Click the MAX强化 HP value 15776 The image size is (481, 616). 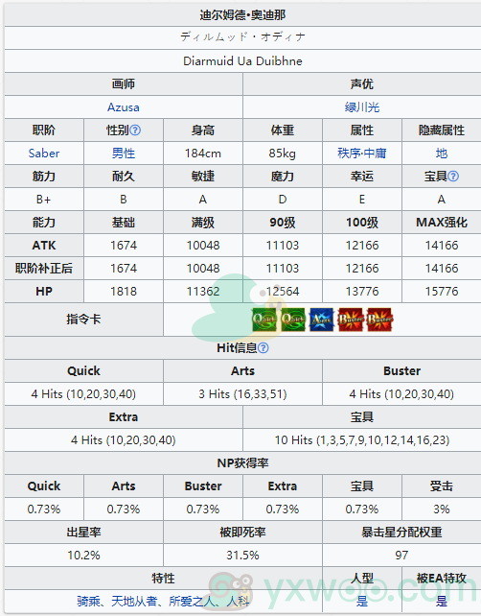tap(442, 292)
